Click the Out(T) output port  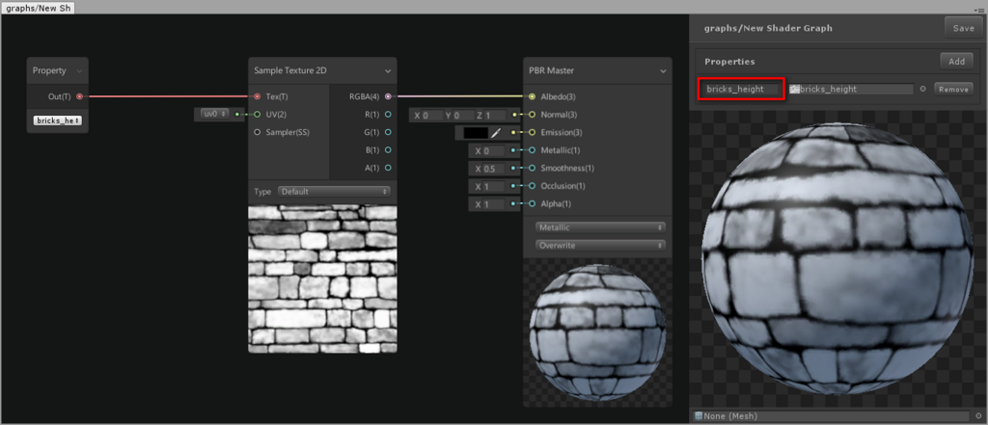click(x=79, y=96)
